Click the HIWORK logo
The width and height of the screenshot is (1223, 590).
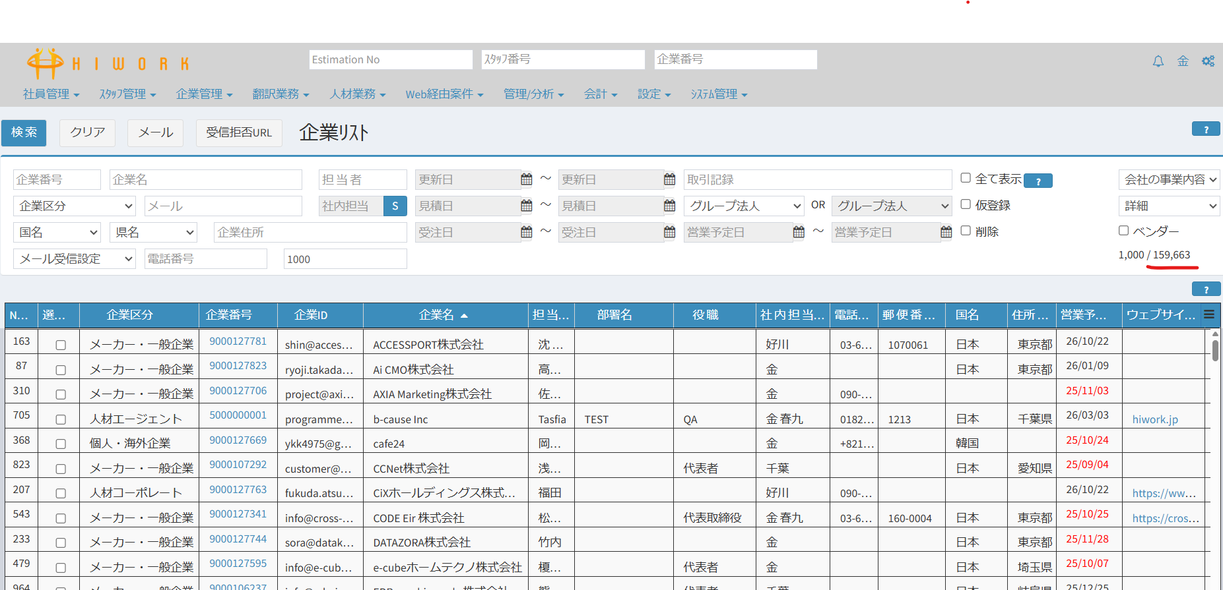pos(108,63)
